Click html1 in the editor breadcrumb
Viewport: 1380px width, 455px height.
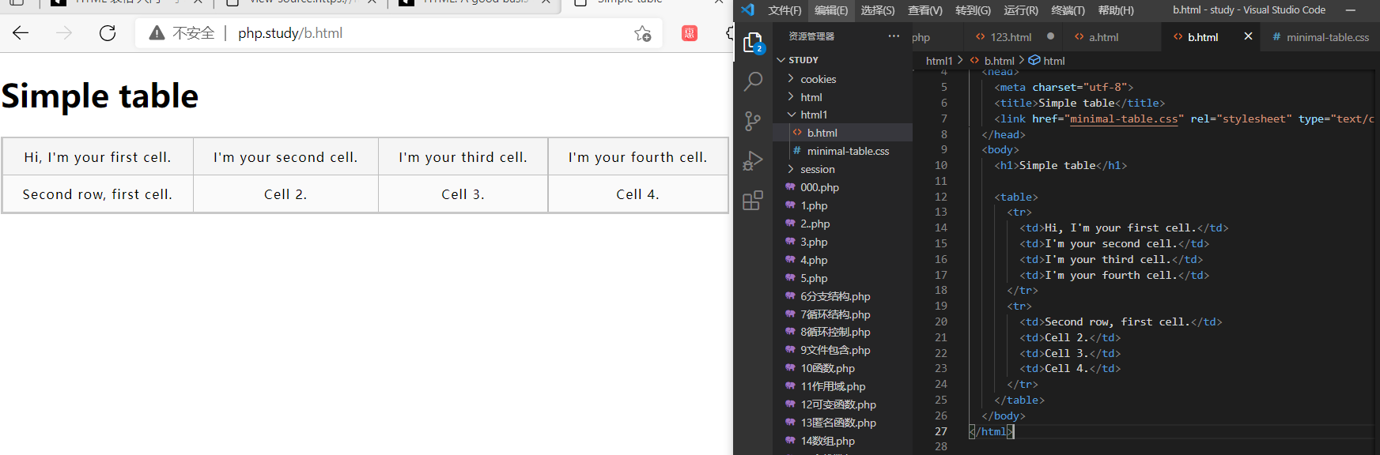click(939, 61)
